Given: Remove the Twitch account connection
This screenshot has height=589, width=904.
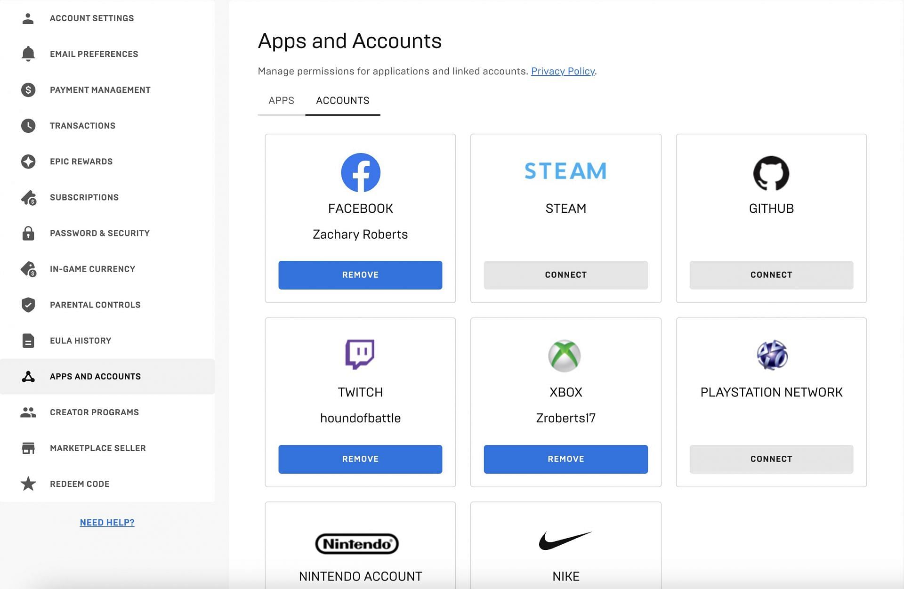Looking at the screenshot, I should coord(360,458).
